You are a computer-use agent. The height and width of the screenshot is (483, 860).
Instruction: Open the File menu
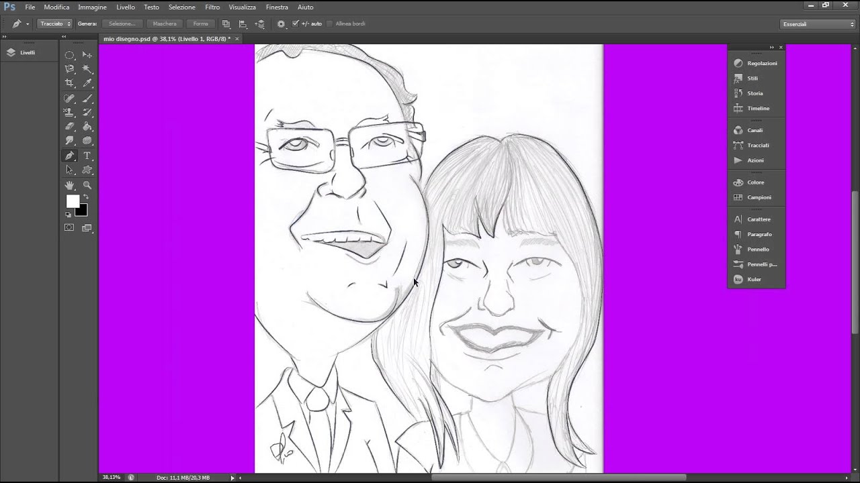[x=30, y=7]
